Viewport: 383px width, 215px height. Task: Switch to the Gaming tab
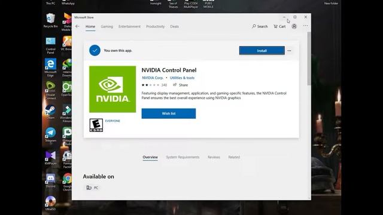(x=107, y=26)
